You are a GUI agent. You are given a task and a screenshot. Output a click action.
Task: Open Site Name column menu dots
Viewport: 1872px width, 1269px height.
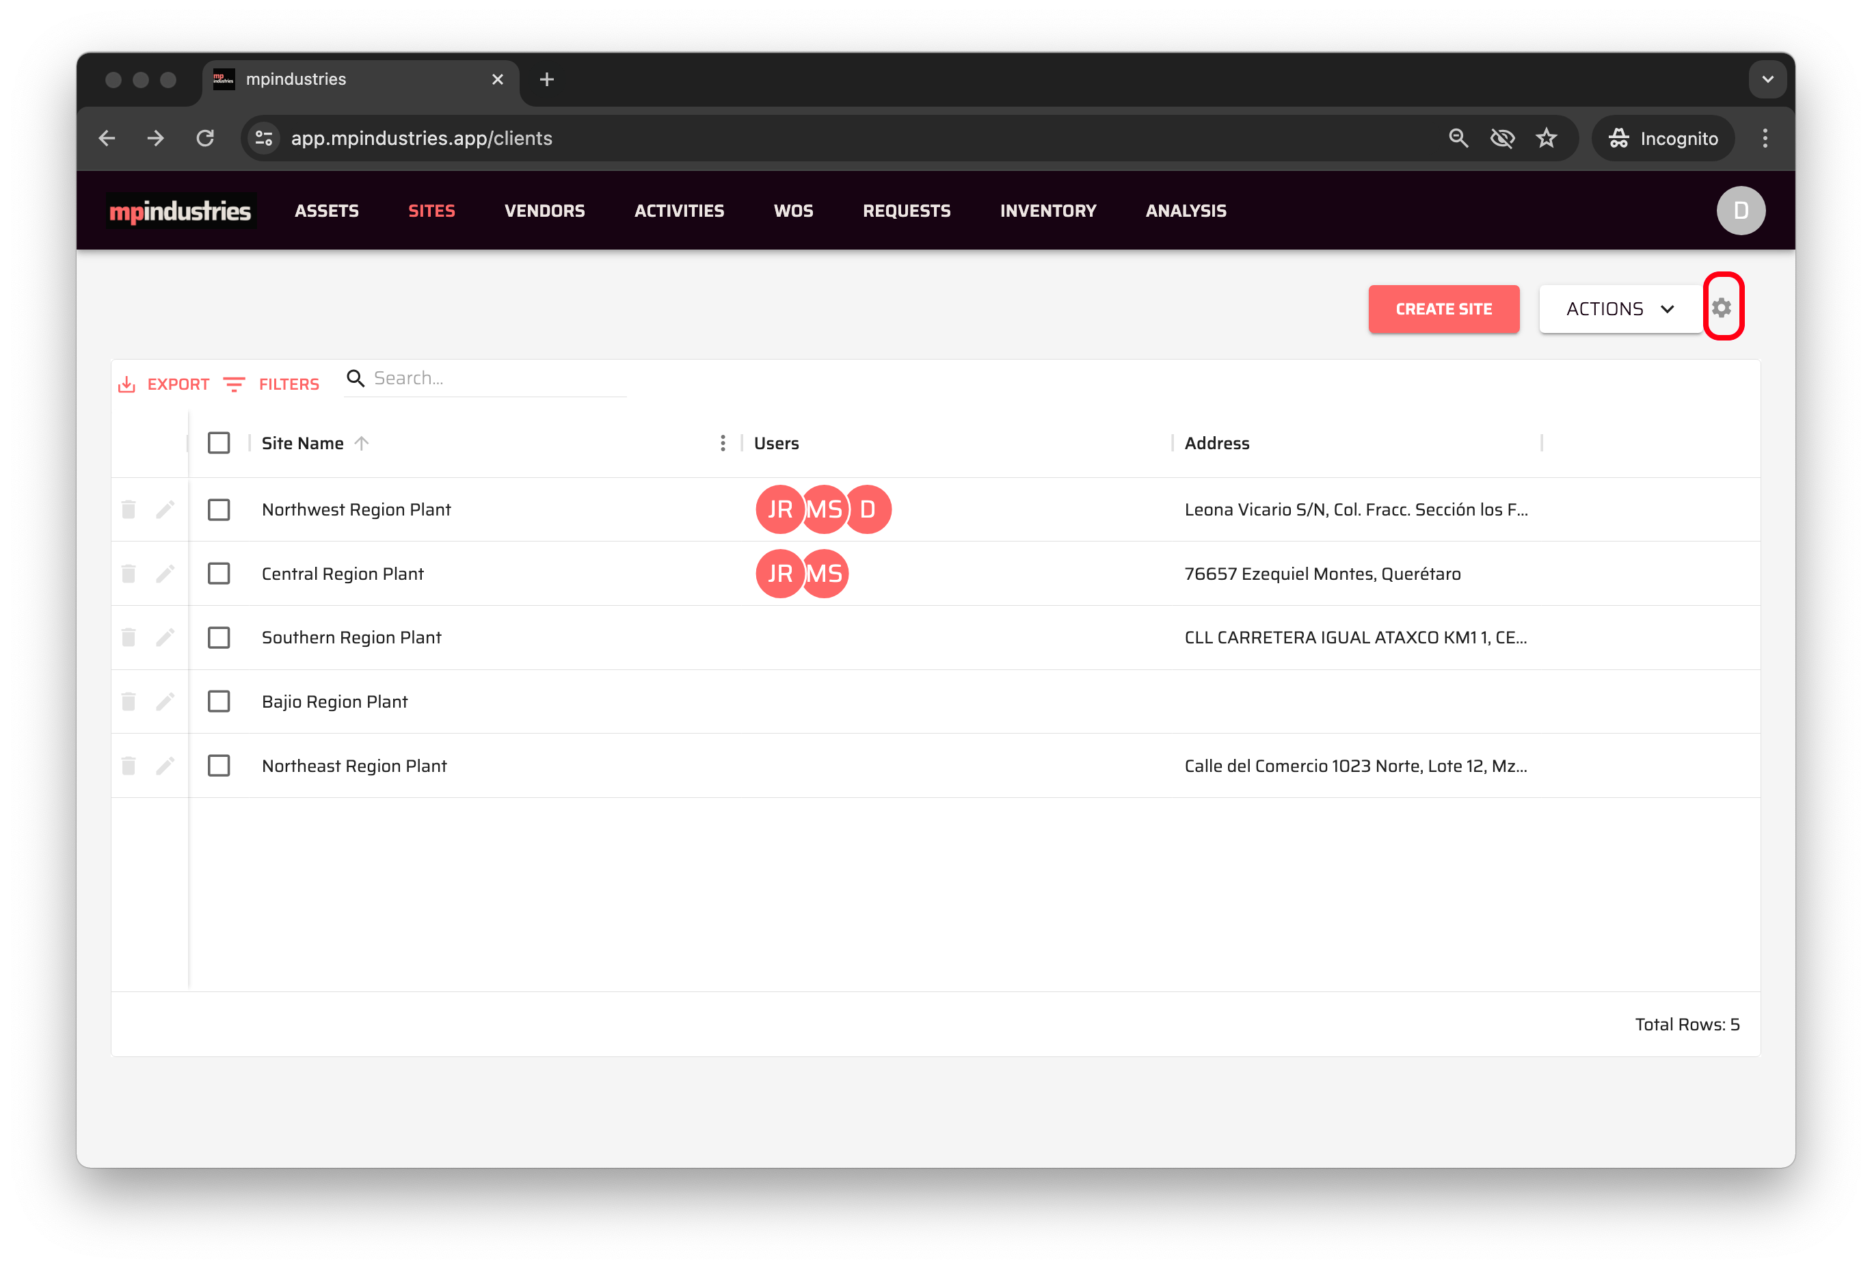[723, 443]
